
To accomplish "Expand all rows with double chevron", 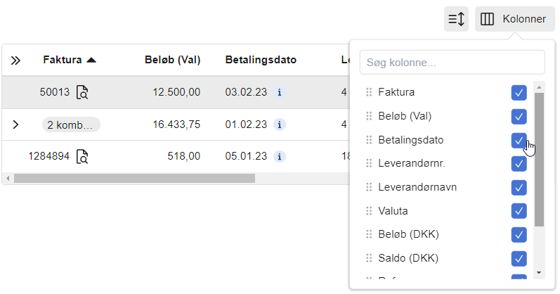I will [16, 60].
